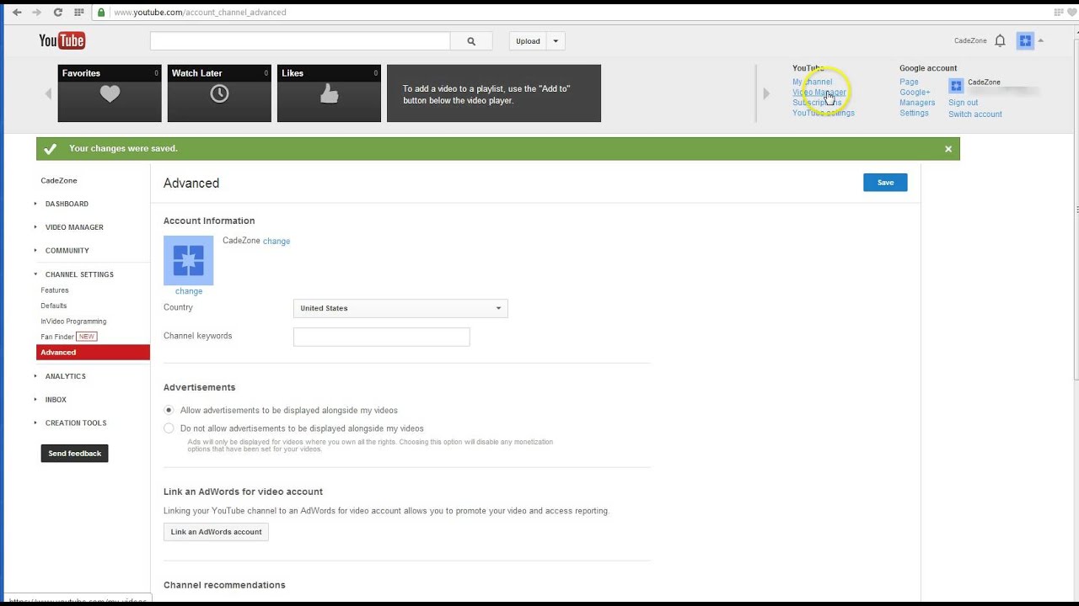Click the browser back arrow
Viewport: 1079px width, 606px height.
point(17,13)
